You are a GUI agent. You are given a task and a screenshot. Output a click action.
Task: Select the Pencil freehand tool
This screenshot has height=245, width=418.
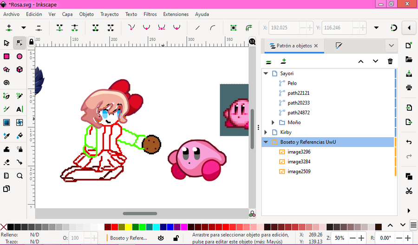(20, 96)
